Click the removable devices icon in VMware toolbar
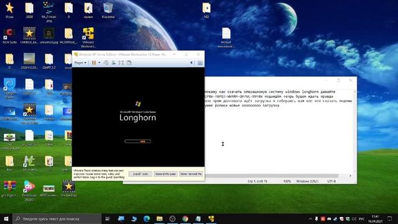 114,62
